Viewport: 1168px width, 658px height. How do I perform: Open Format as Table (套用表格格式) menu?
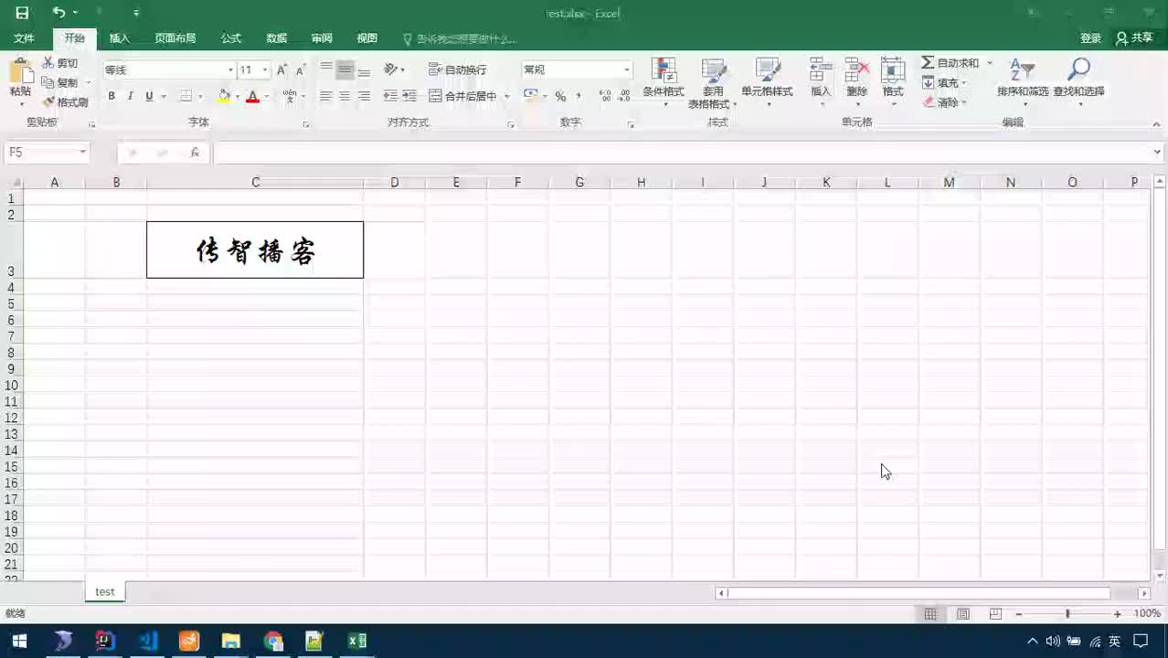pos(713,83)
